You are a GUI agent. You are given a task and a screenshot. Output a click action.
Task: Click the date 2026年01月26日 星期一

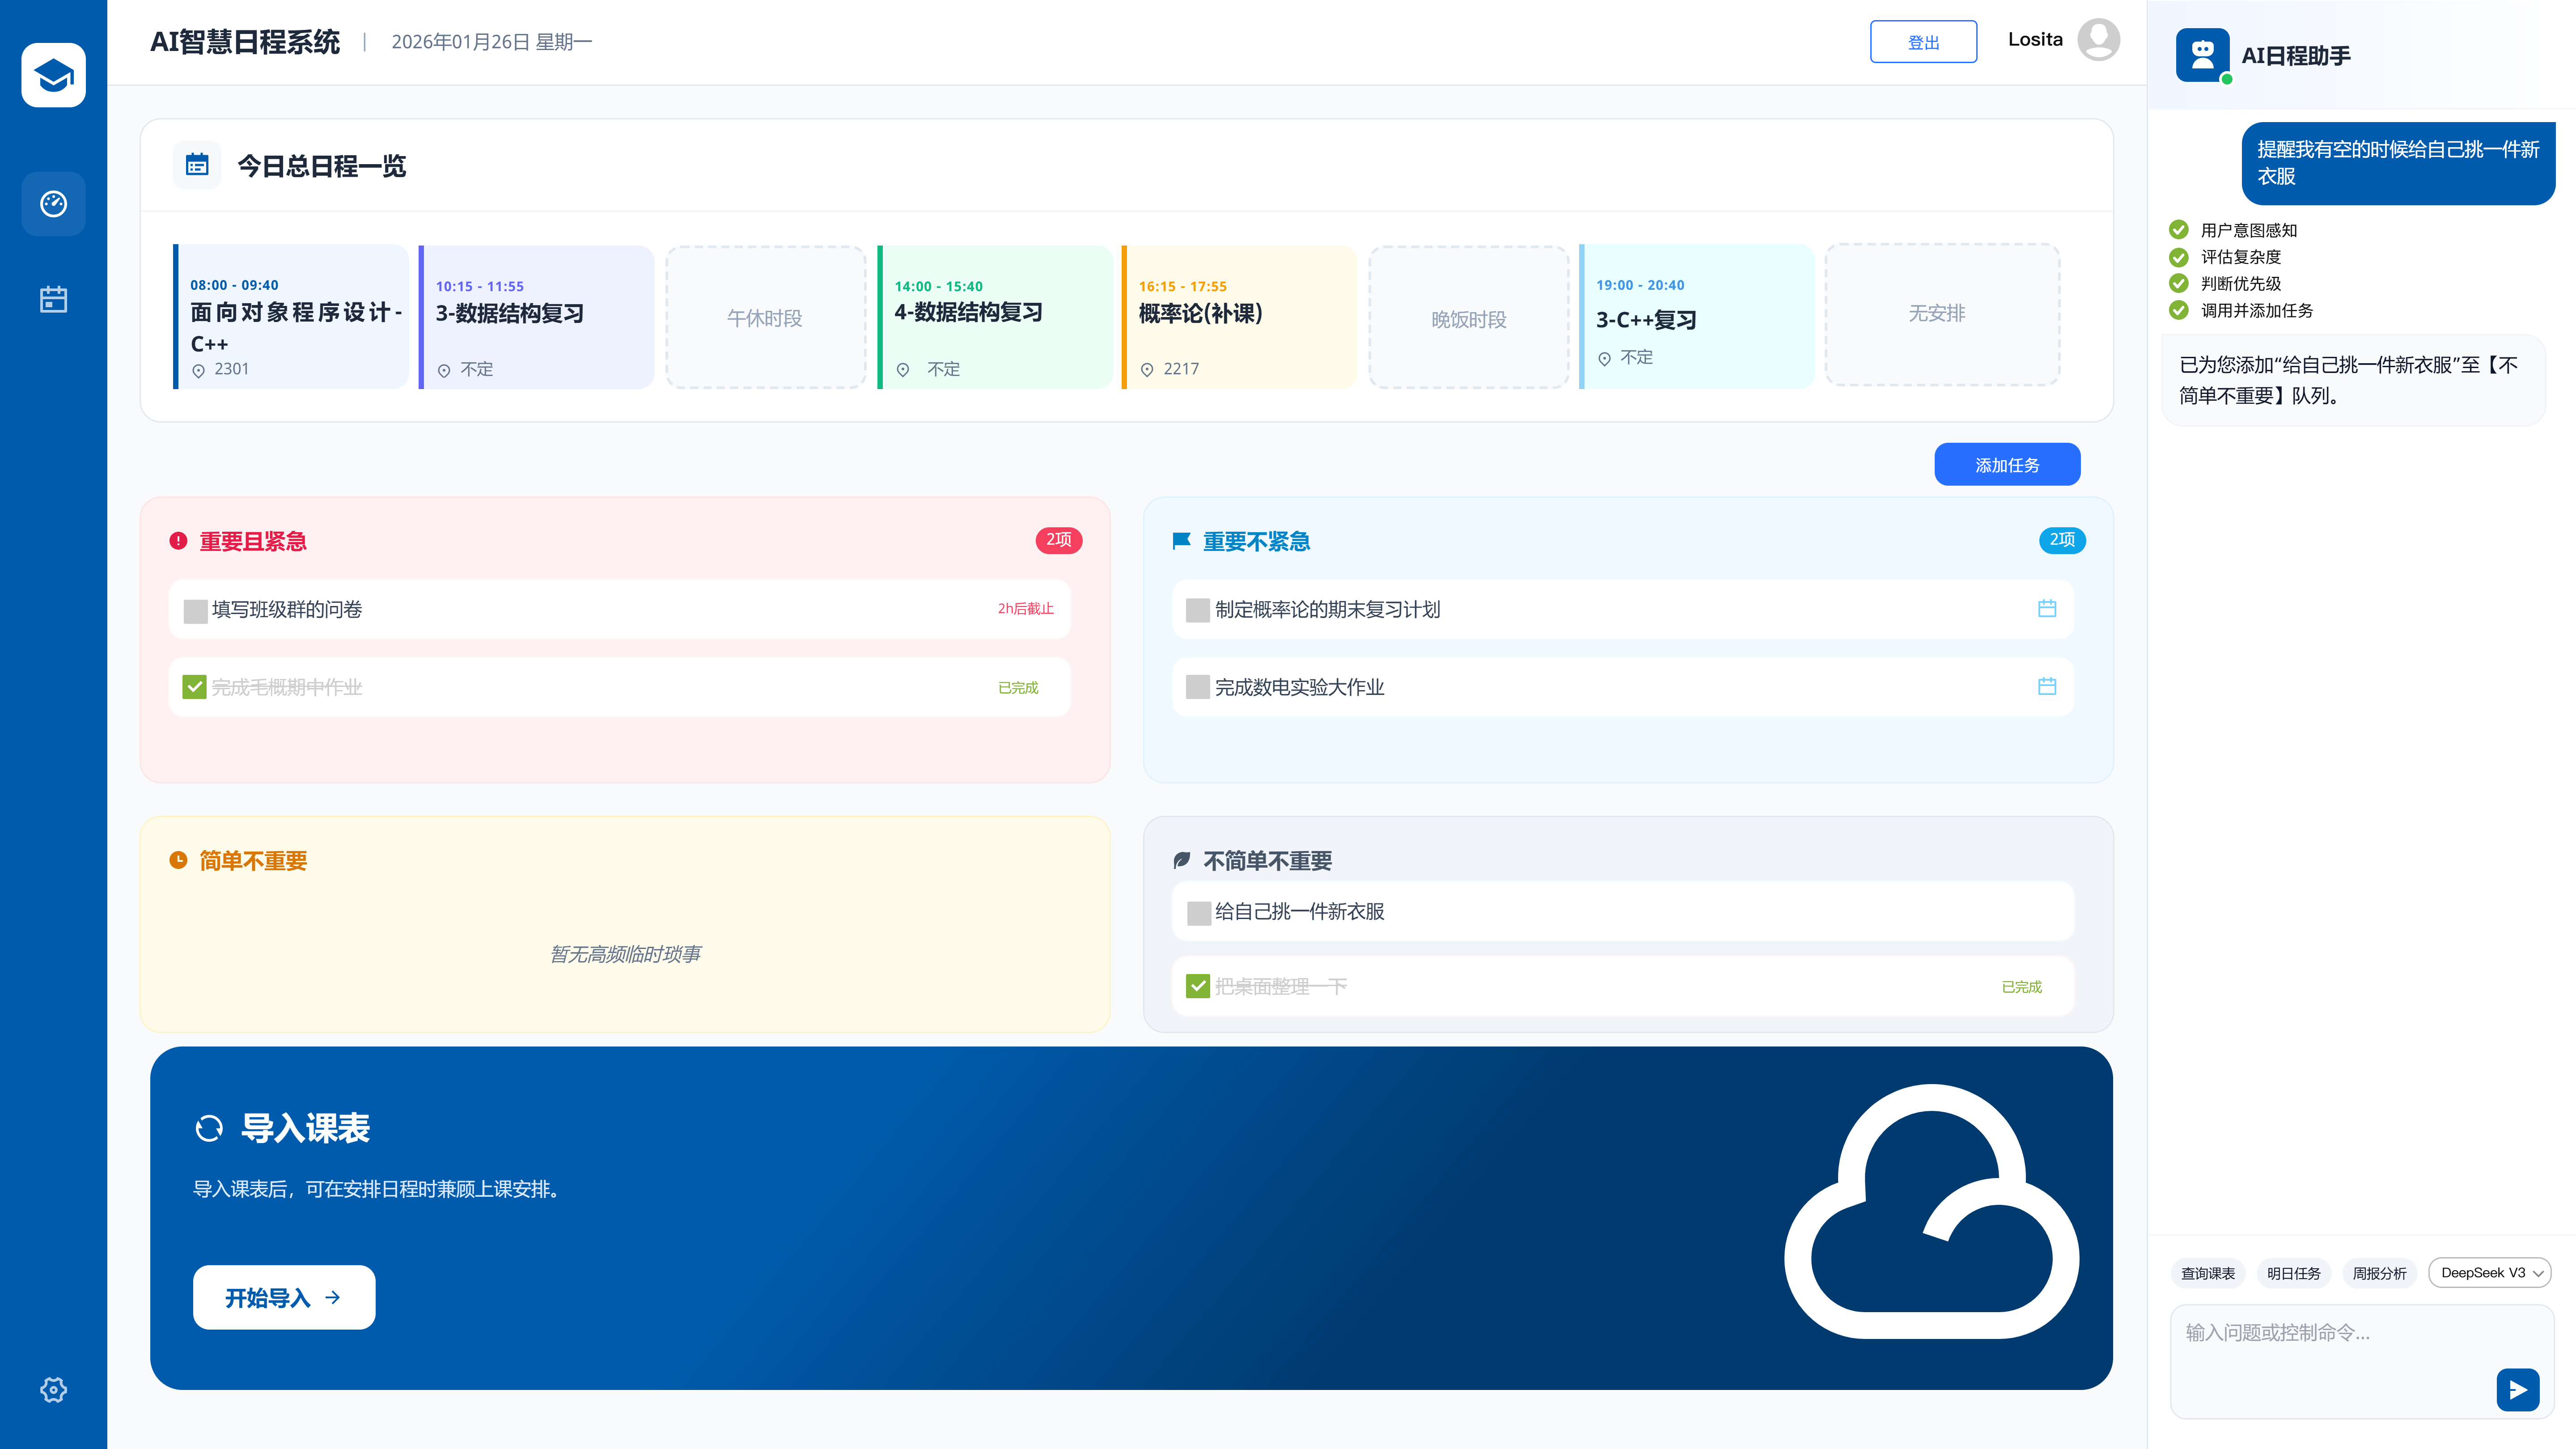pyautogui.click(x=491, y=42)
